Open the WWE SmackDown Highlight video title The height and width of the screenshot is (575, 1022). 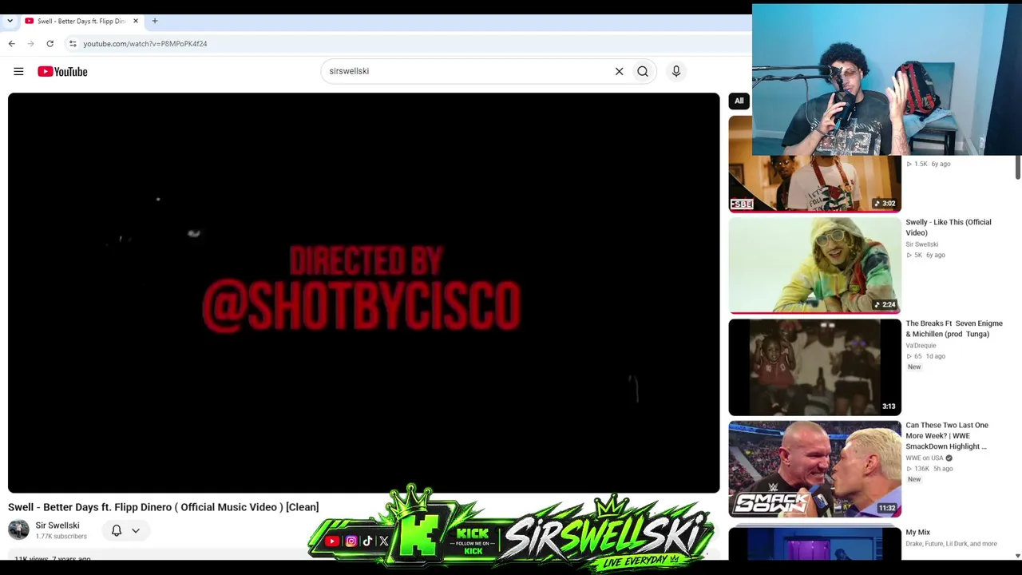[x=947, y=436]
